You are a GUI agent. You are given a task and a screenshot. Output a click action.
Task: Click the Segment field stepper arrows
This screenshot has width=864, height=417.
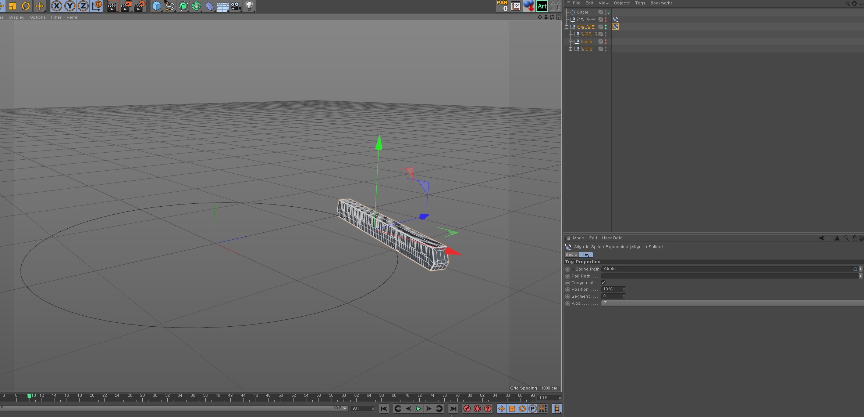[624, 296]
